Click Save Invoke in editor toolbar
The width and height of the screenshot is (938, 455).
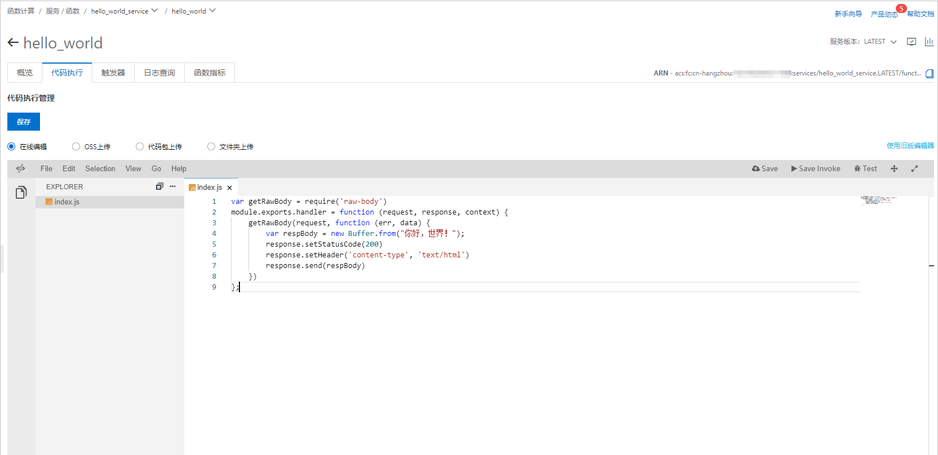point(815,168)
